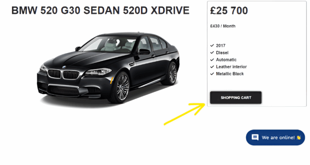The image size is (310, 165).
Task: Open the 'We are online!' chat widget
Action: 275,137
